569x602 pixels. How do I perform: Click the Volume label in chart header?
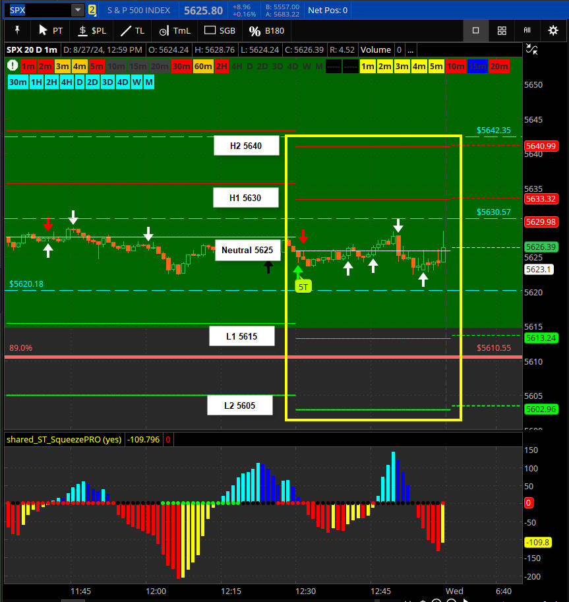[x=376, y=50]
